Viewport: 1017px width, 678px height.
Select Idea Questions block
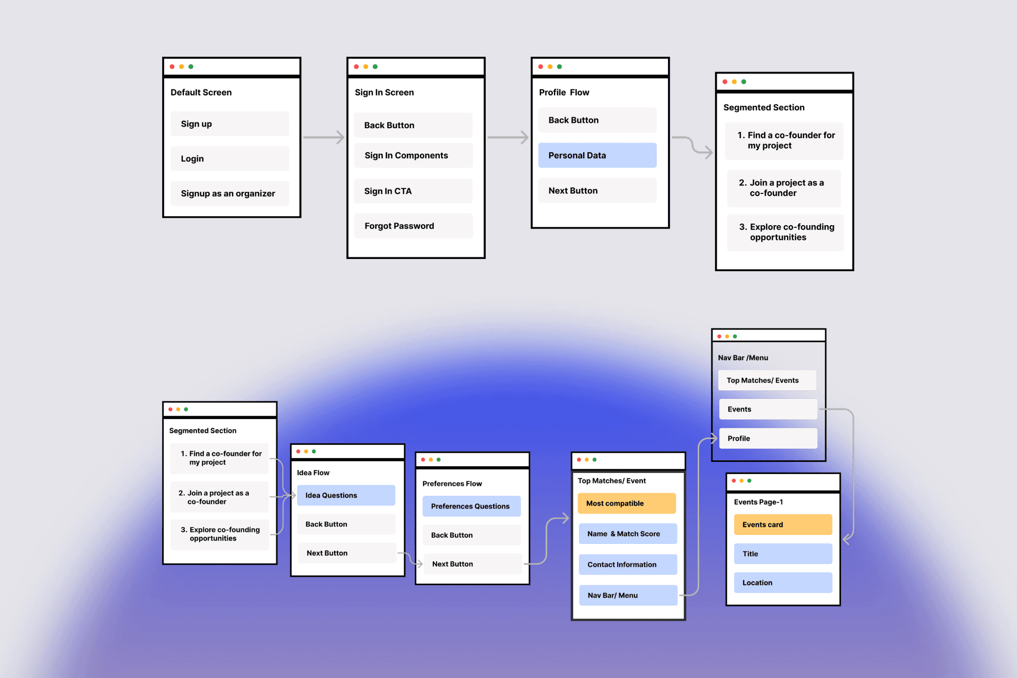[346, 495]
